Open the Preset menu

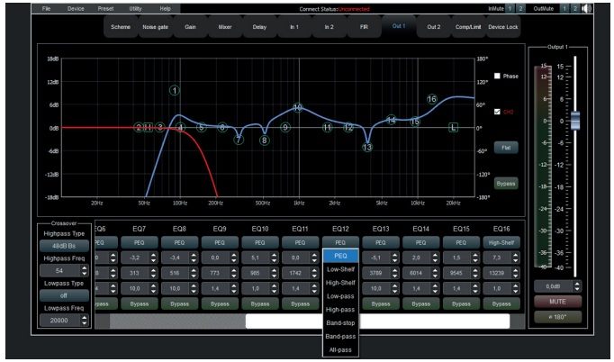pos(106,8)
